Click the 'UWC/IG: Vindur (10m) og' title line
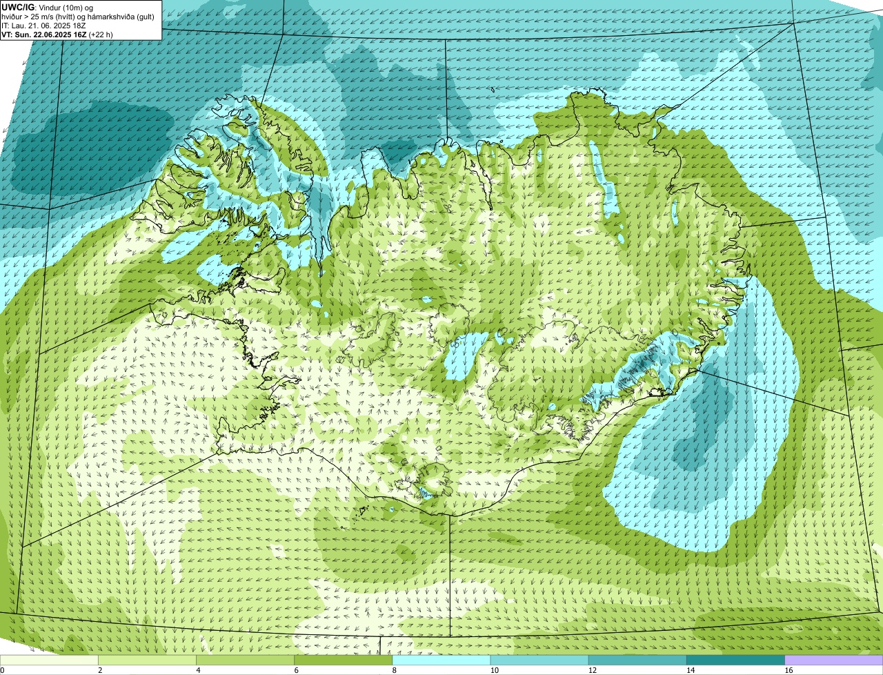 pyautogui.click(x=48, y=7)
